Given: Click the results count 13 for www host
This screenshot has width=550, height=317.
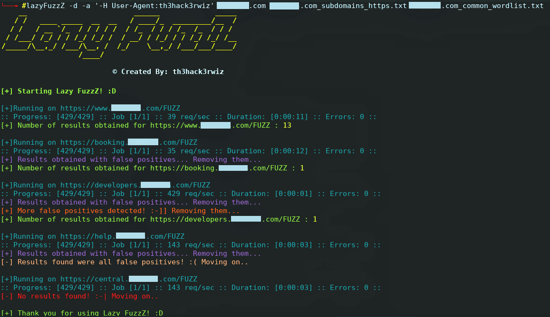Looking at the screenshot, I should click(x=287, y=125).
